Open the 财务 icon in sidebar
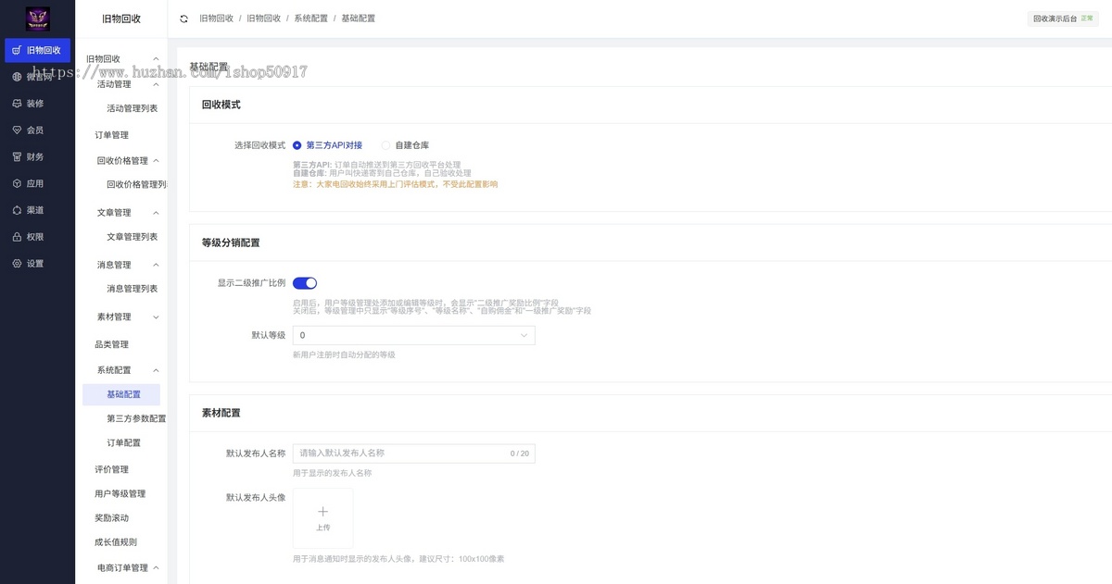 tap(17, 157)
